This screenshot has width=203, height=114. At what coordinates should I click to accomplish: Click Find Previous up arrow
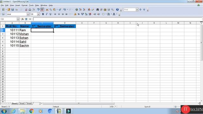[144, 9]
